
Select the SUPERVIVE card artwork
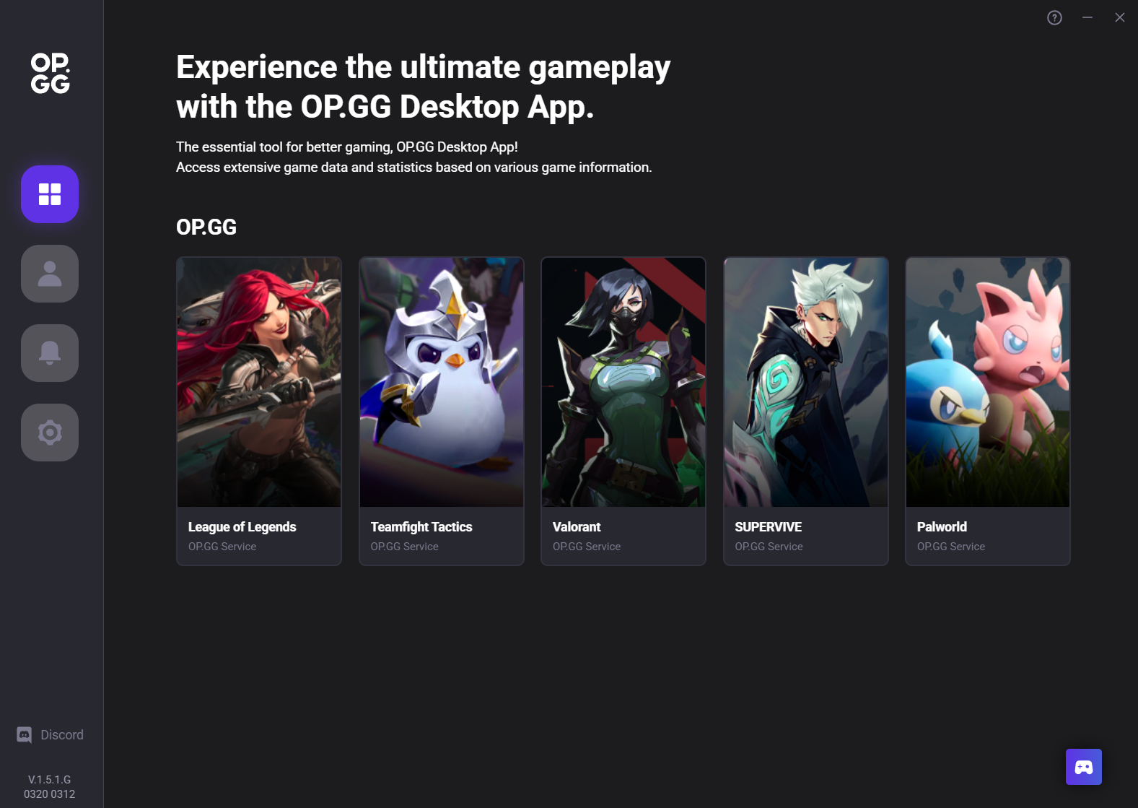(806, 382)
